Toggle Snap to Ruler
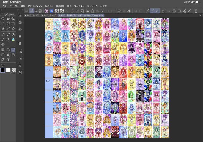 point(147,11)
